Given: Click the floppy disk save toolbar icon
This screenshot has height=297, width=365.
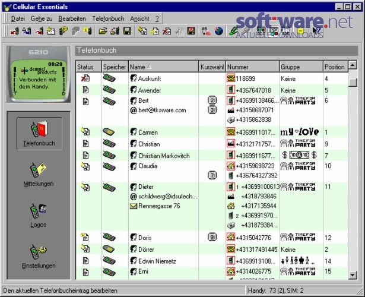Looking at the screenshot, I should click(127, 31).
